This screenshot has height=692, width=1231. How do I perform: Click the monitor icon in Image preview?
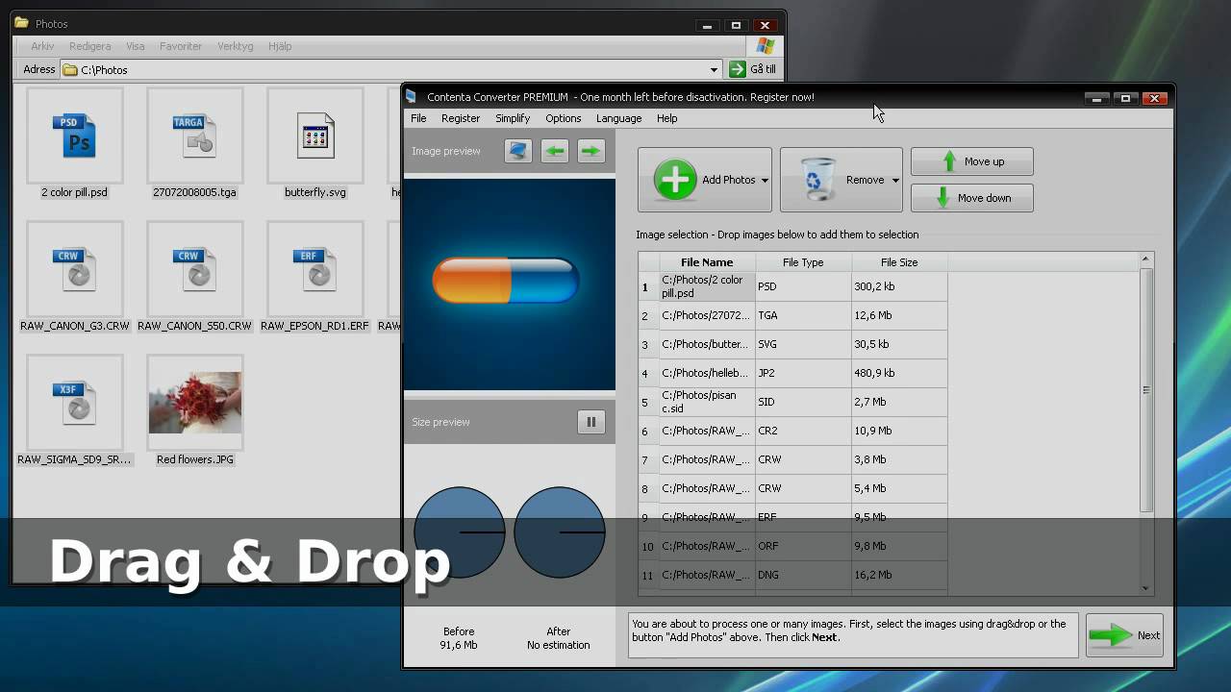(x=518, y=151)
